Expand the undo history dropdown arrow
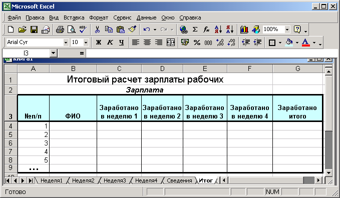Screen dimensions: 340x198 pyautogui.click(x=155, y=29)
